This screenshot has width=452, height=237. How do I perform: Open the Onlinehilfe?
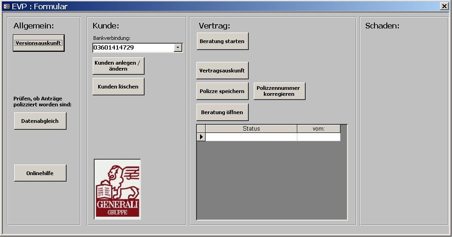coord(40,173)
